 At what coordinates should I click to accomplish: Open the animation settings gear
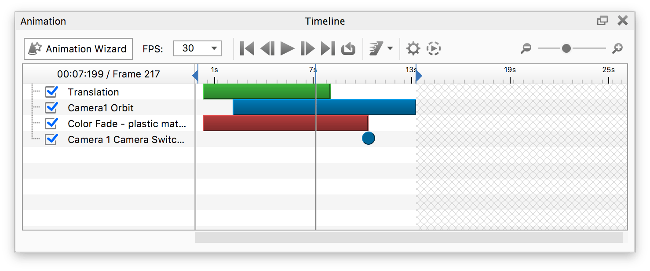(413, 48)
